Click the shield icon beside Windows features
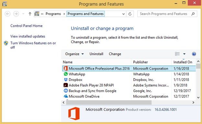The width and height of the screenshot is (202, 124). click(x=6, y=43)
